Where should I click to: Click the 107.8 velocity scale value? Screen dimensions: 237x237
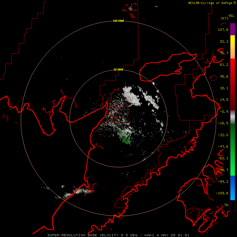pos(223,29)
